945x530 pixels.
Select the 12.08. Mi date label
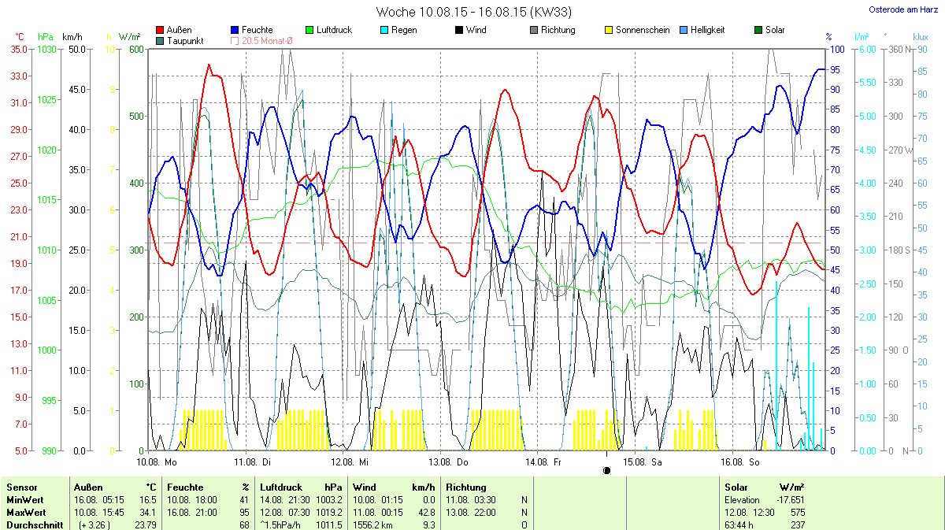click(x=349, y=461)
